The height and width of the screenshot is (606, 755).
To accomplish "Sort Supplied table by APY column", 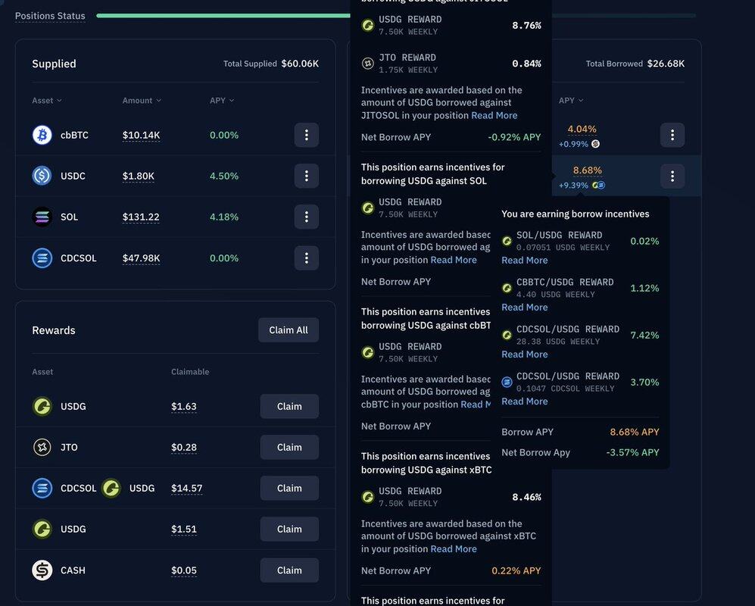I will coord(222,101).
